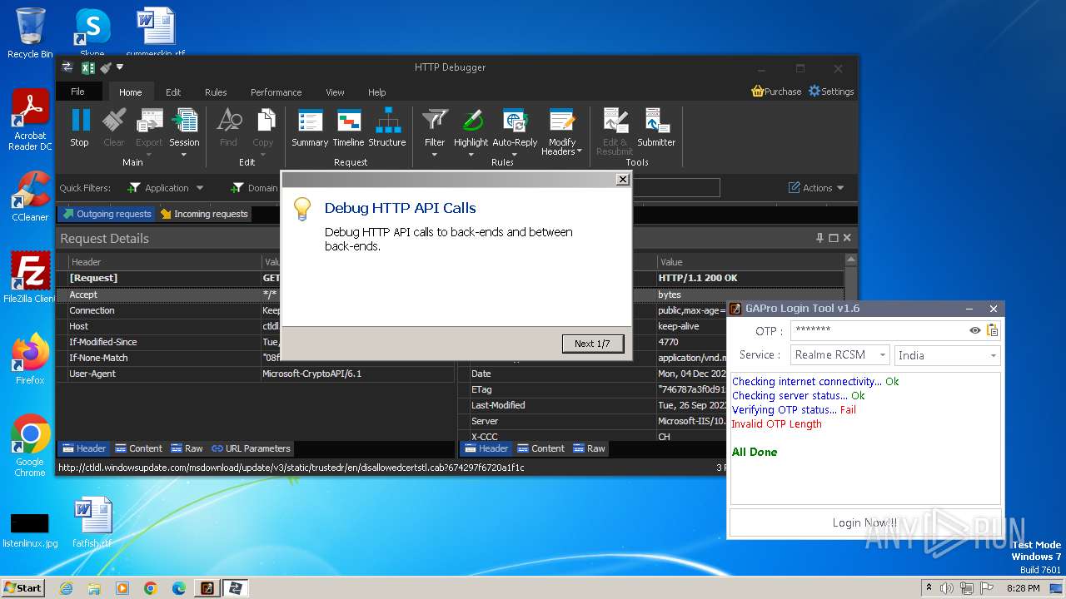Select request pane Header tab

tap(84, 448)
